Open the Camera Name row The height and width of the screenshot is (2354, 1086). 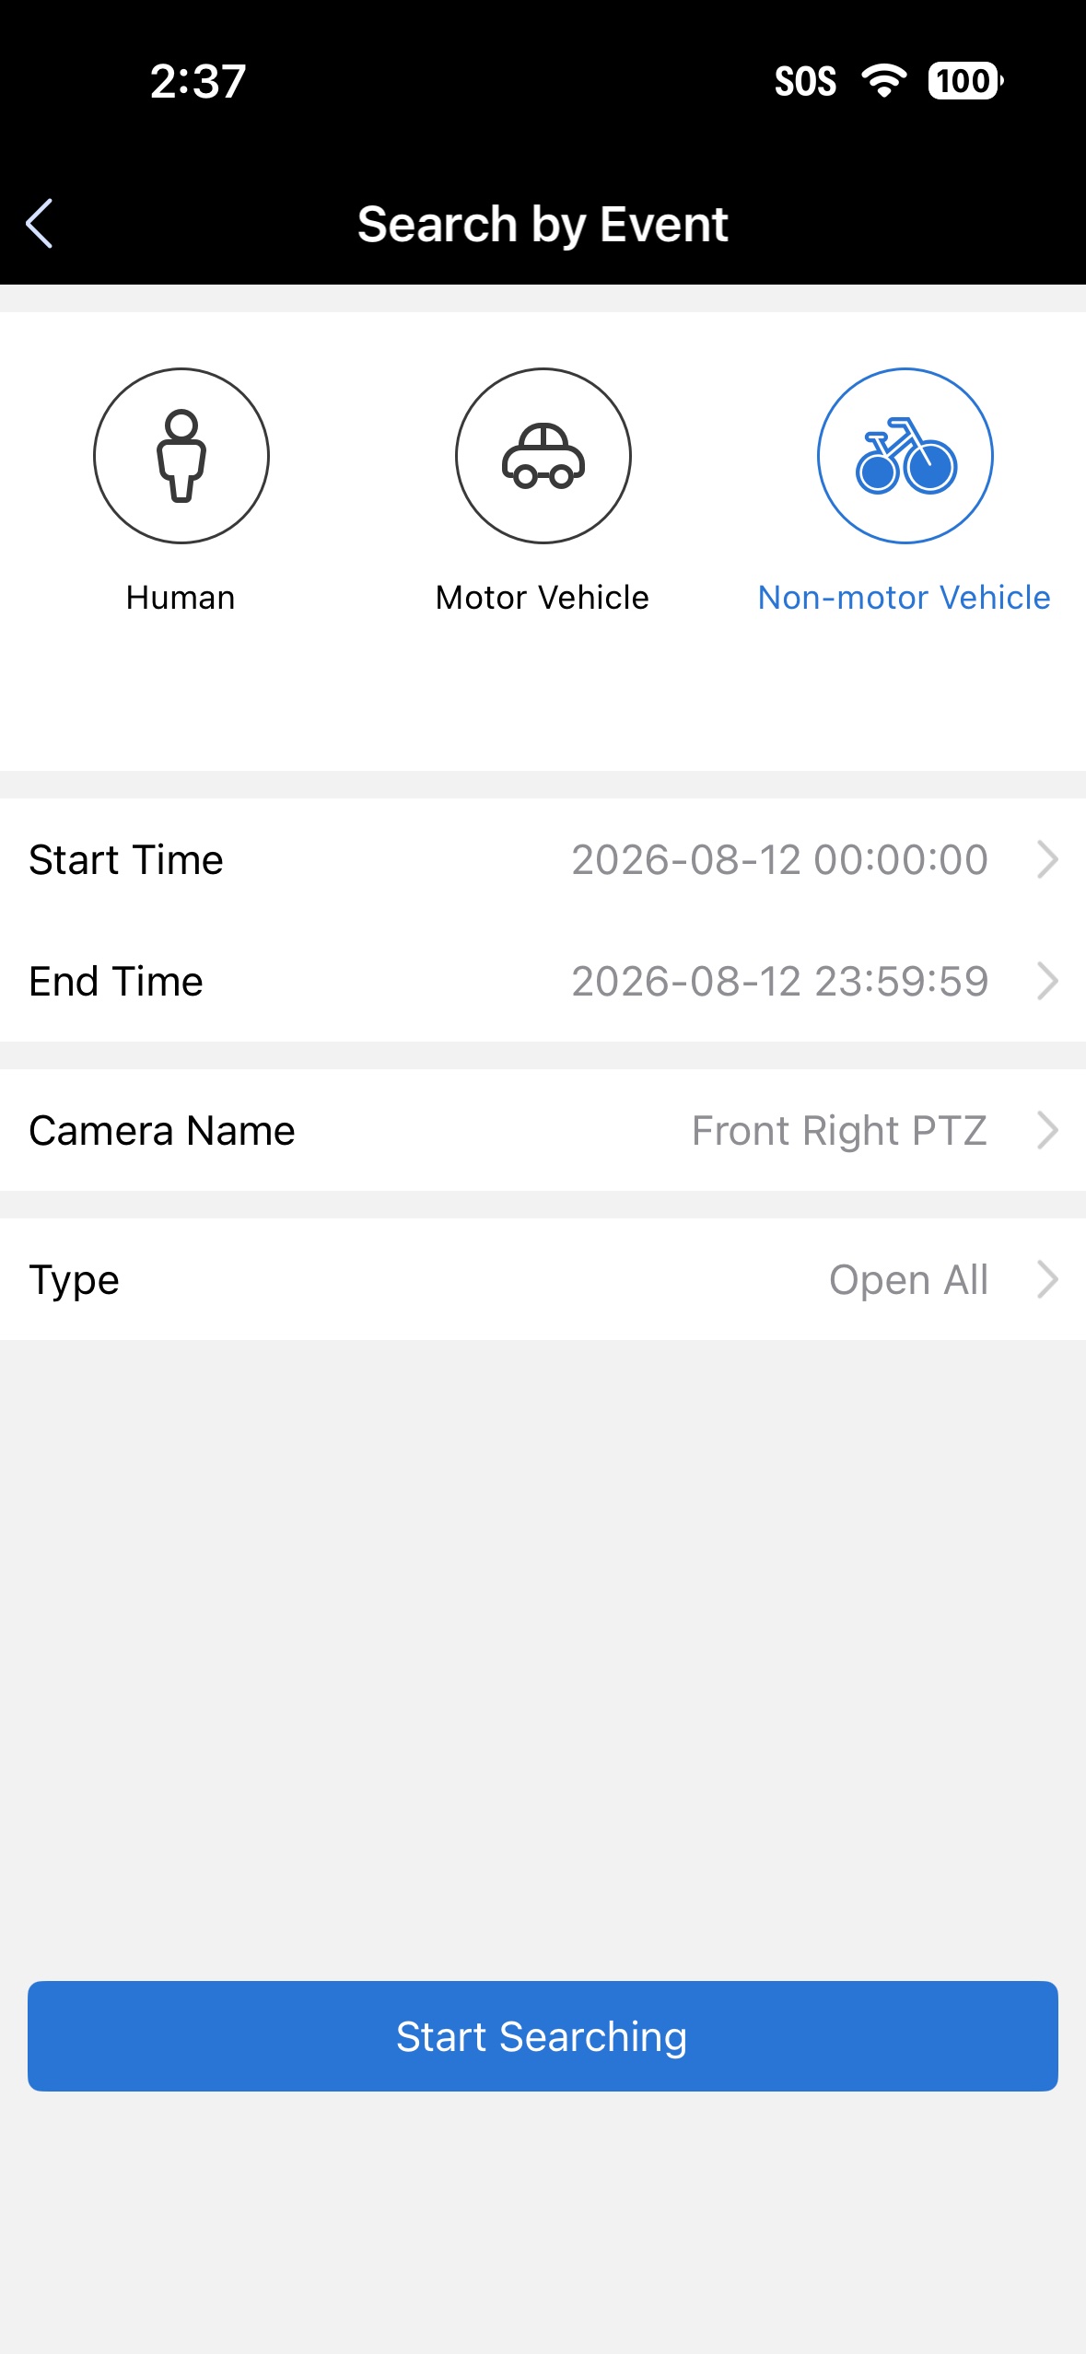point(543,1130)
